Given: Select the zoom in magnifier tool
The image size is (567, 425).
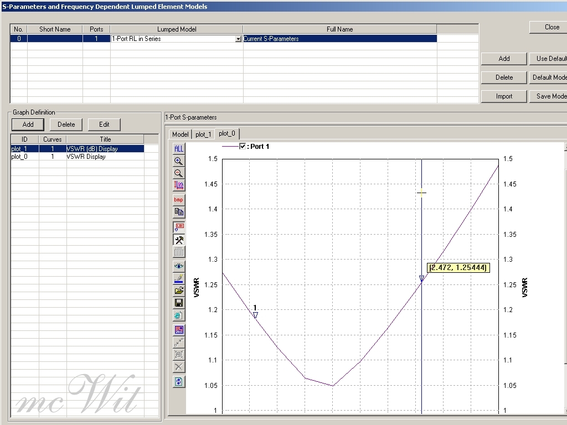Looking at the screenshot, I should (179, 161).
